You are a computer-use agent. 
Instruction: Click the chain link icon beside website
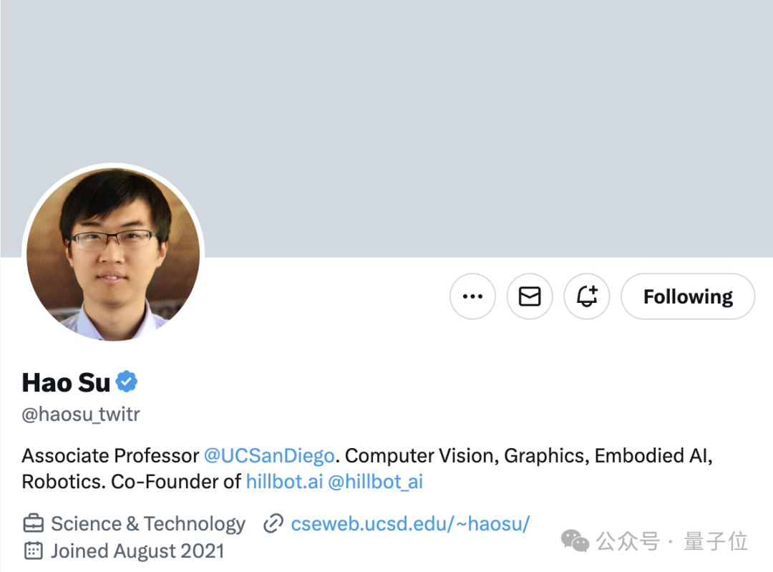pyautogui.click(x=273, y=523)
